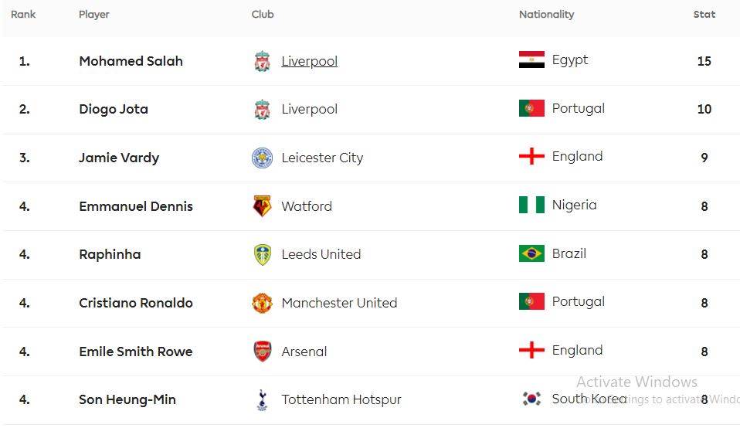This screenshot has height=428, width=740.
Task: Click the Liverpool crest beside Mohamed Salah
Action: point(262,61)
